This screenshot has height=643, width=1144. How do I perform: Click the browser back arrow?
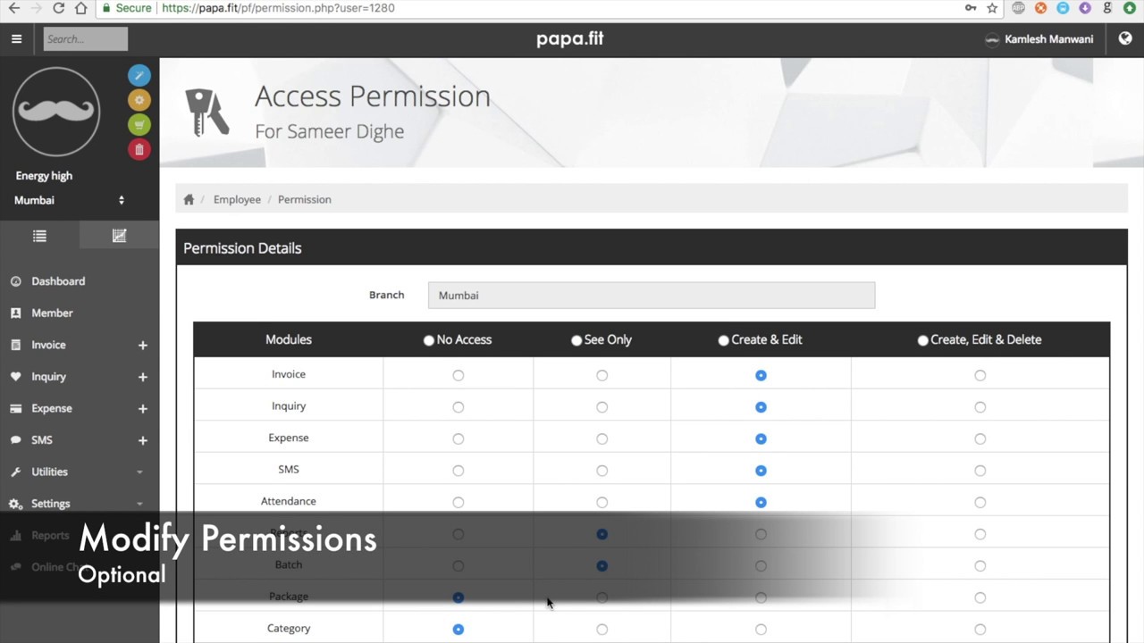(x=13, y=8)
